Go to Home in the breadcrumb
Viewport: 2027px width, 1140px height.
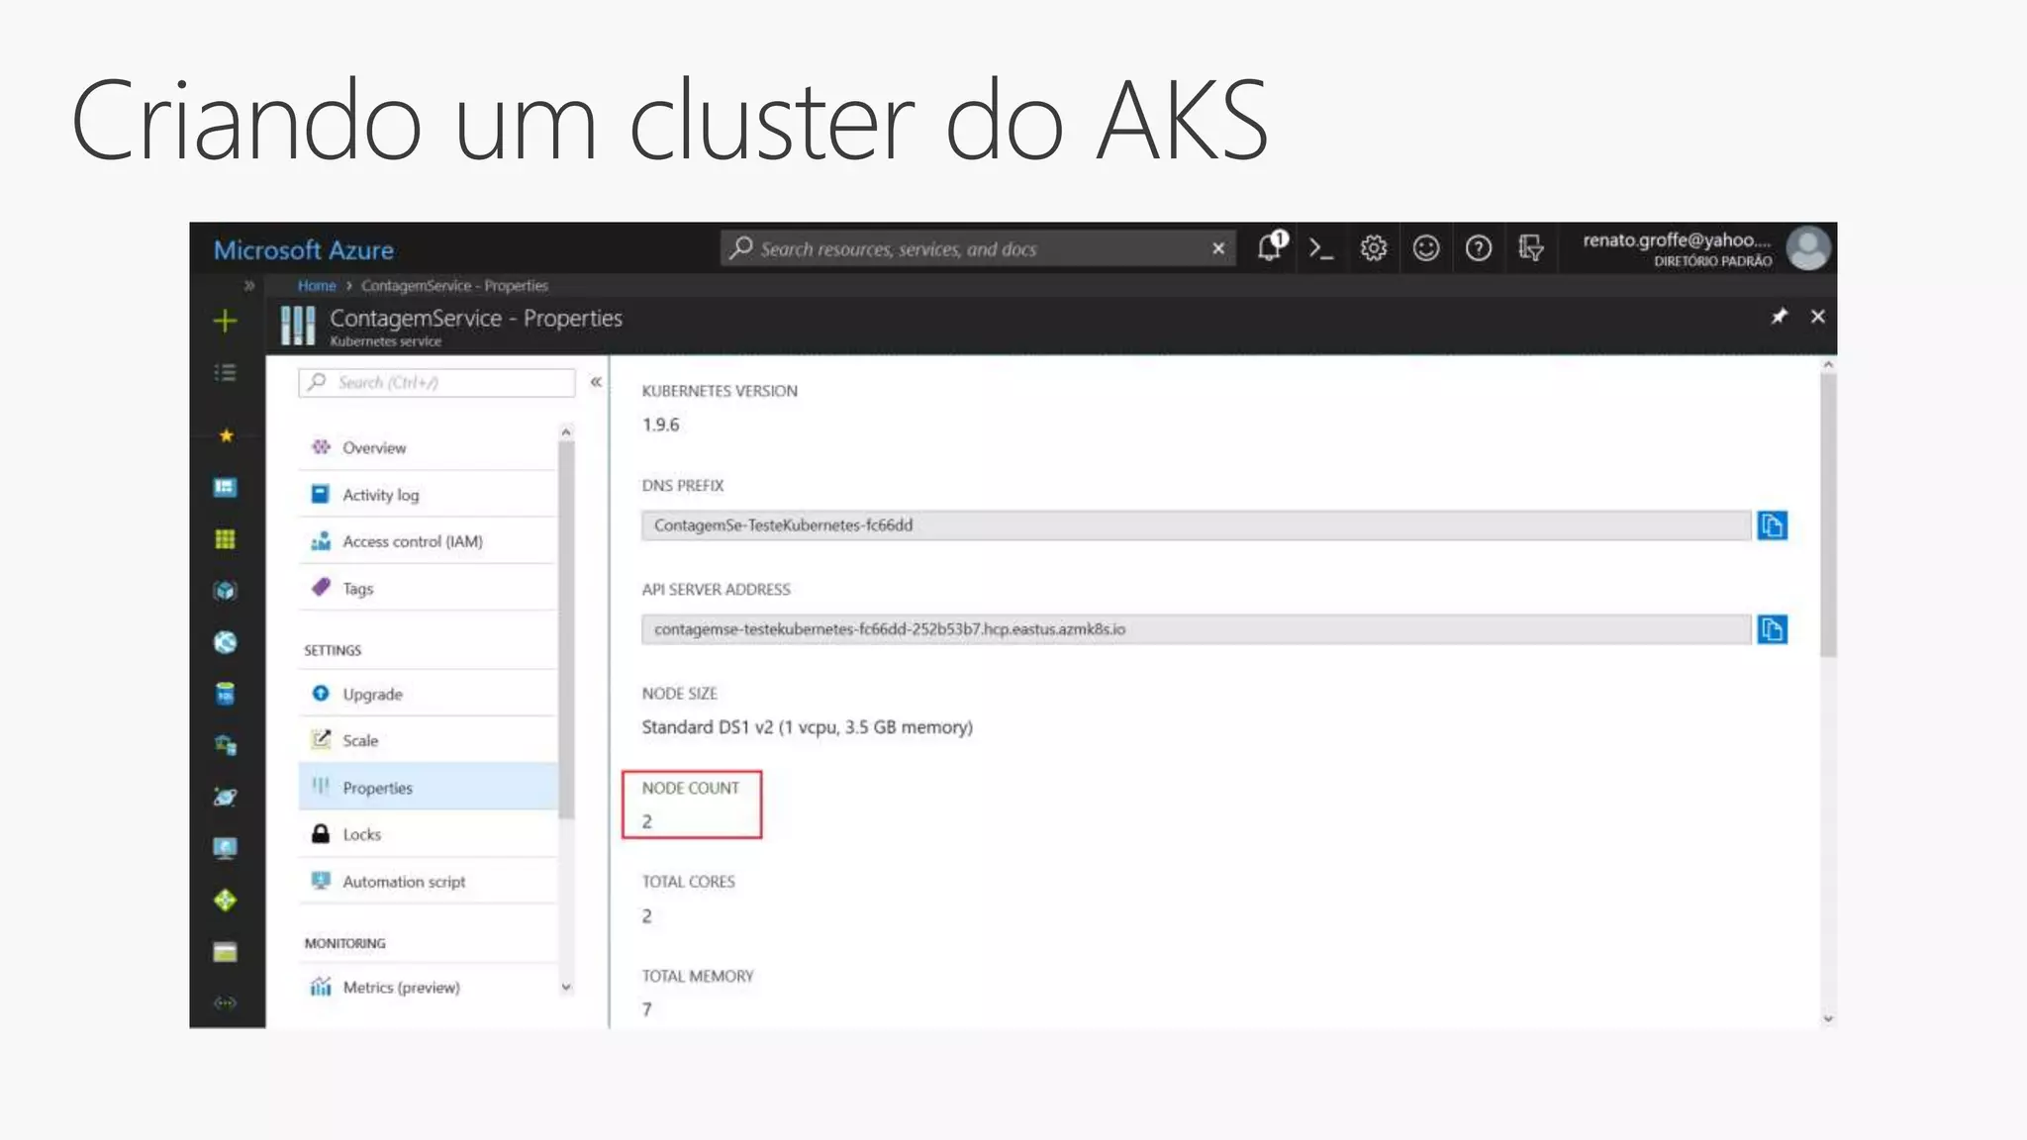(317, 285)
